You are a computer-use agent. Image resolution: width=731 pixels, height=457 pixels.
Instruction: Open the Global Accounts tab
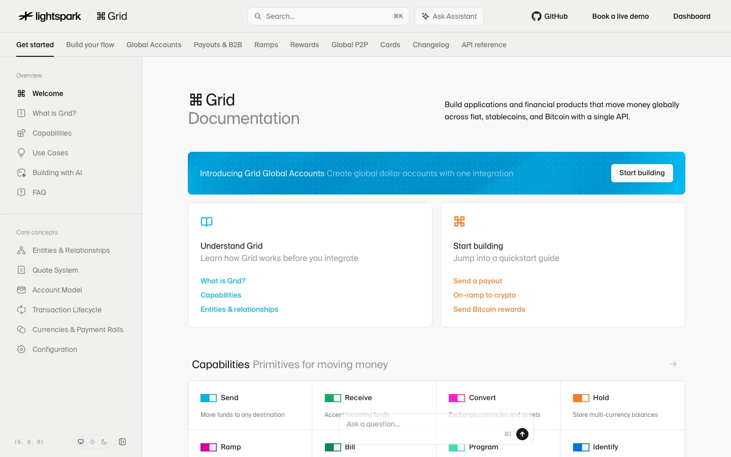pyautogui.click(x=154, y=45)
